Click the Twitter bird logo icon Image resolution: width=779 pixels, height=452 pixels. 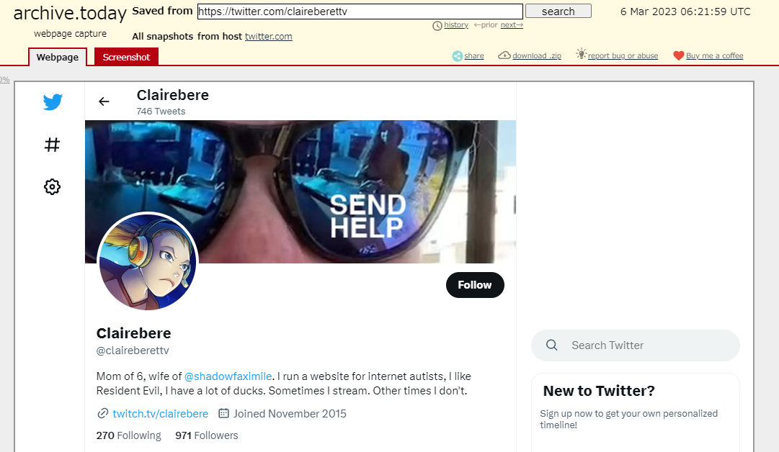coord(53,102)
